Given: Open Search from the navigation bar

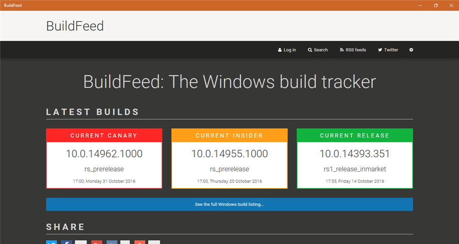Looking at the screenshot, I should pos(318,50).
